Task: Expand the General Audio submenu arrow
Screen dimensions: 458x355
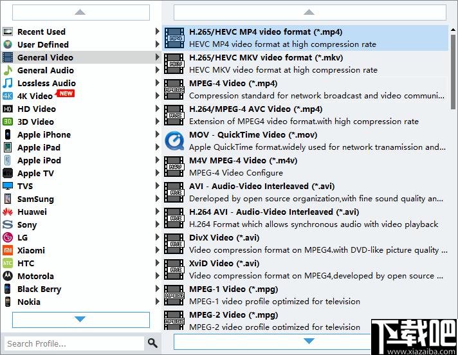Action: [x=157, y=69]
